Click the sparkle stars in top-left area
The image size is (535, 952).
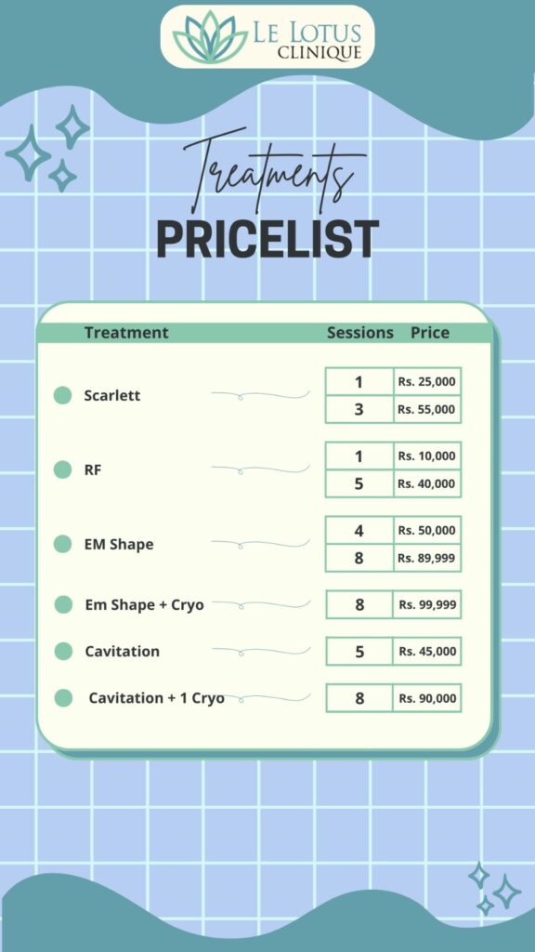click(x=47, y=149)
